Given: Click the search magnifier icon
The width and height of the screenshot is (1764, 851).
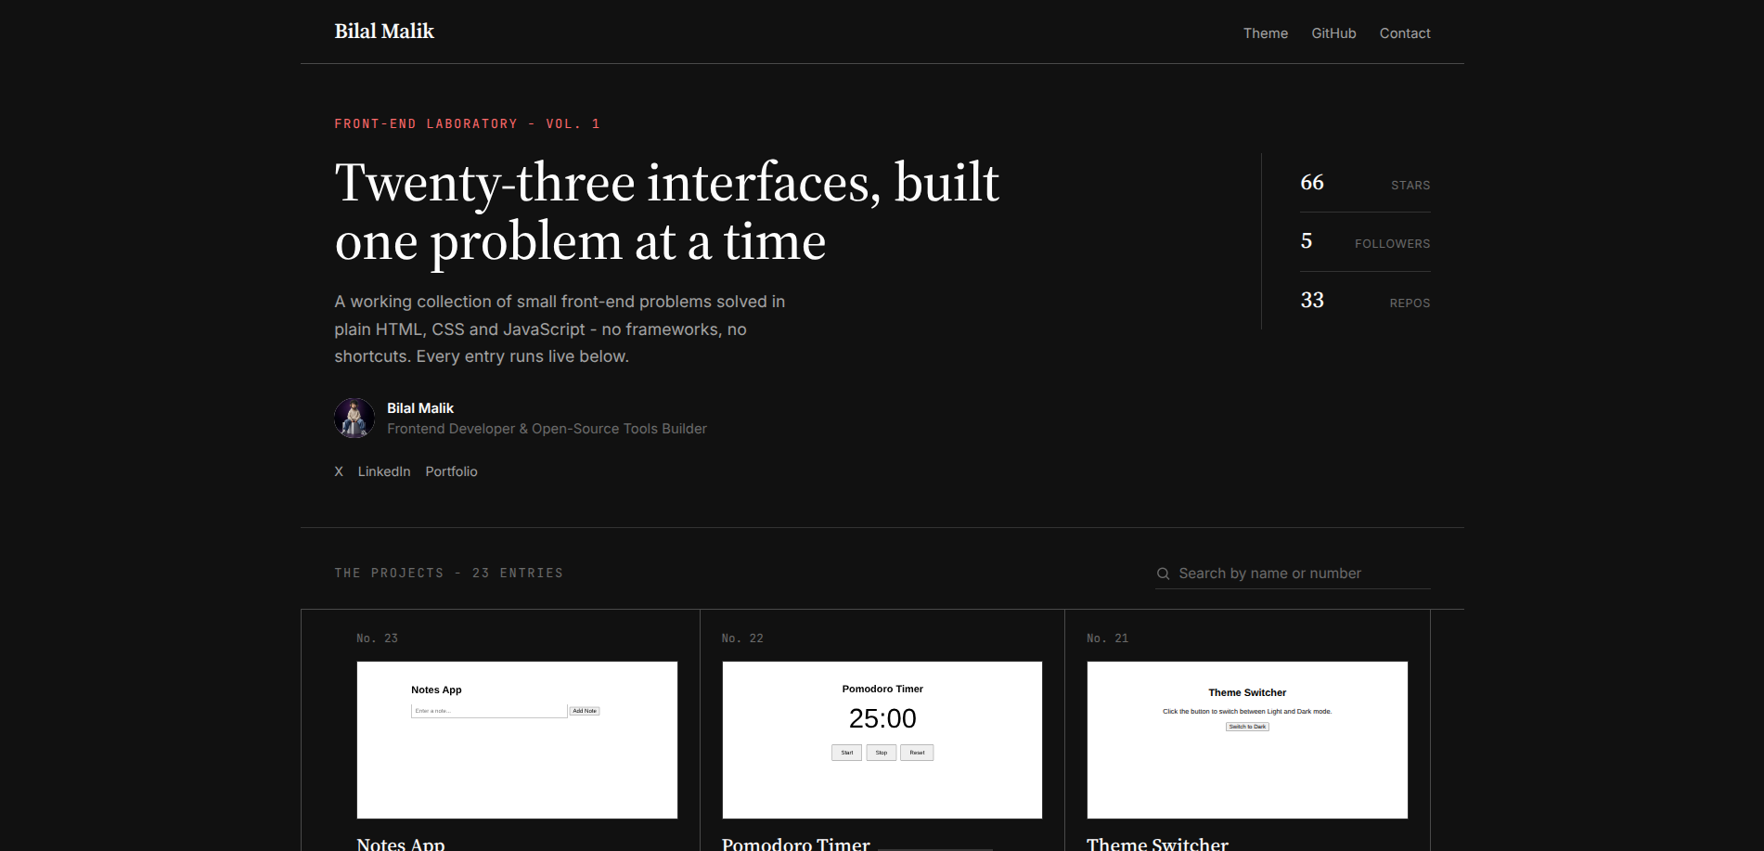Looking at the screenshot, I should 1163,574.
